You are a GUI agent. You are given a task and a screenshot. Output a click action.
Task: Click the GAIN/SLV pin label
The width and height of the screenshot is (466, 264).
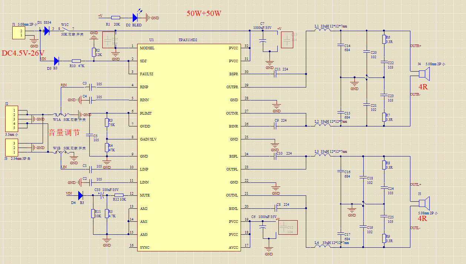[148, 139]
